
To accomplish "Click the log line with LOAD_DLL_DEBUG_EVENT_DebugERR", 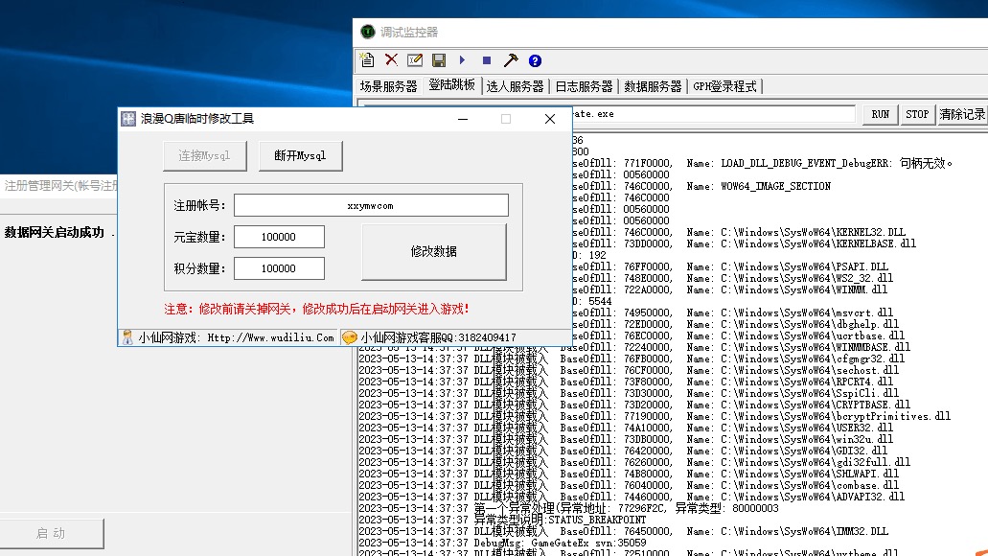I will [x=763, y=163].
